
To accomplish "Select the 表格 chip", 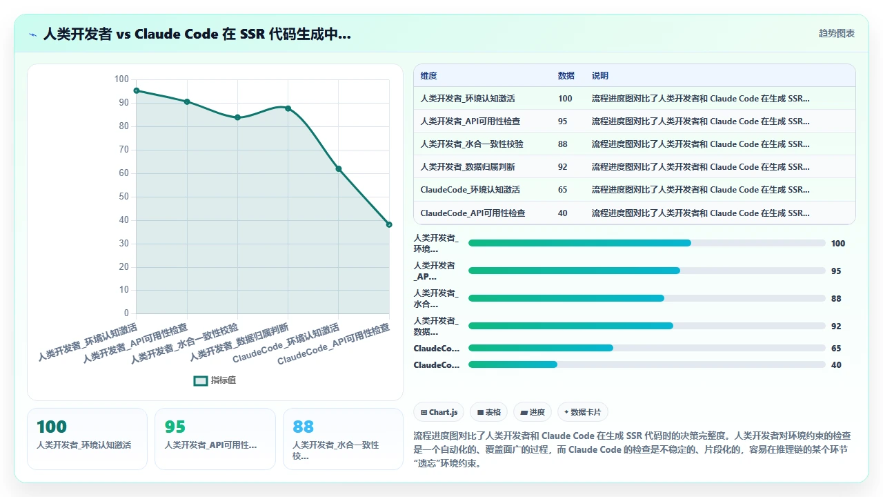I will pos(488,412).
